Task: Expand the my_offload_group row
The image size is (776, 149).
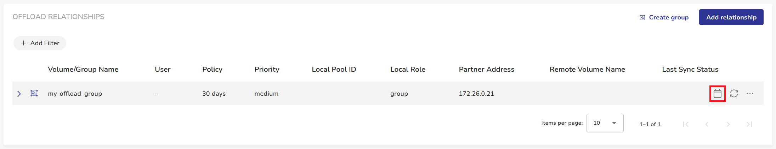Action: click(19, 94)
